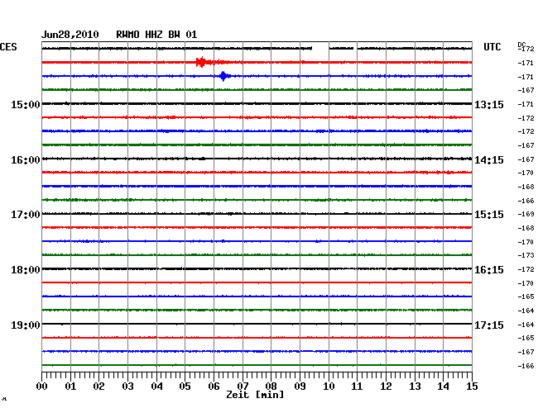Click minute 00 on time axis
This screenshot has height=408, width=538.
42,387
